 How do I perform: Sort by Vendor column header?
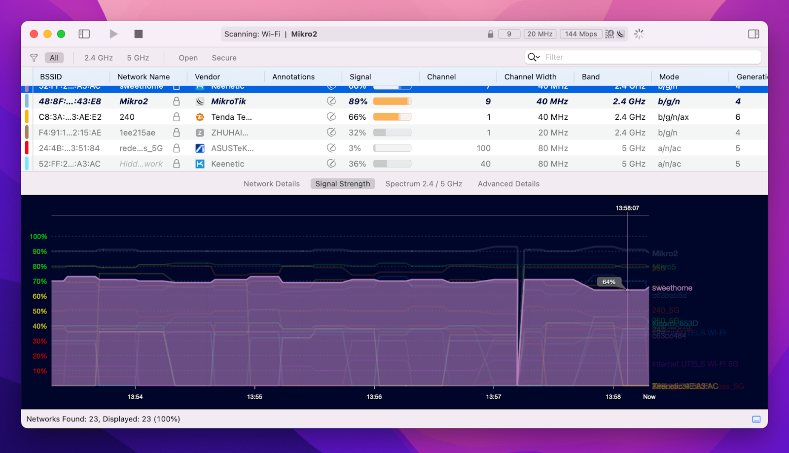tap(208, 77)
